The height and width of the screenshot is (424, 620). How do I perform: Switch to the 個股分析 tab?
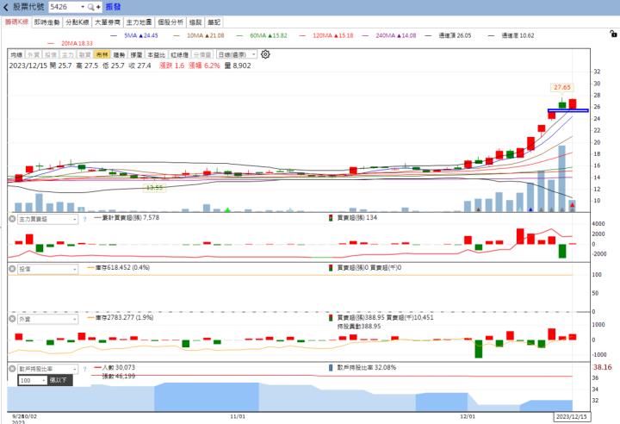pos(170,22)
